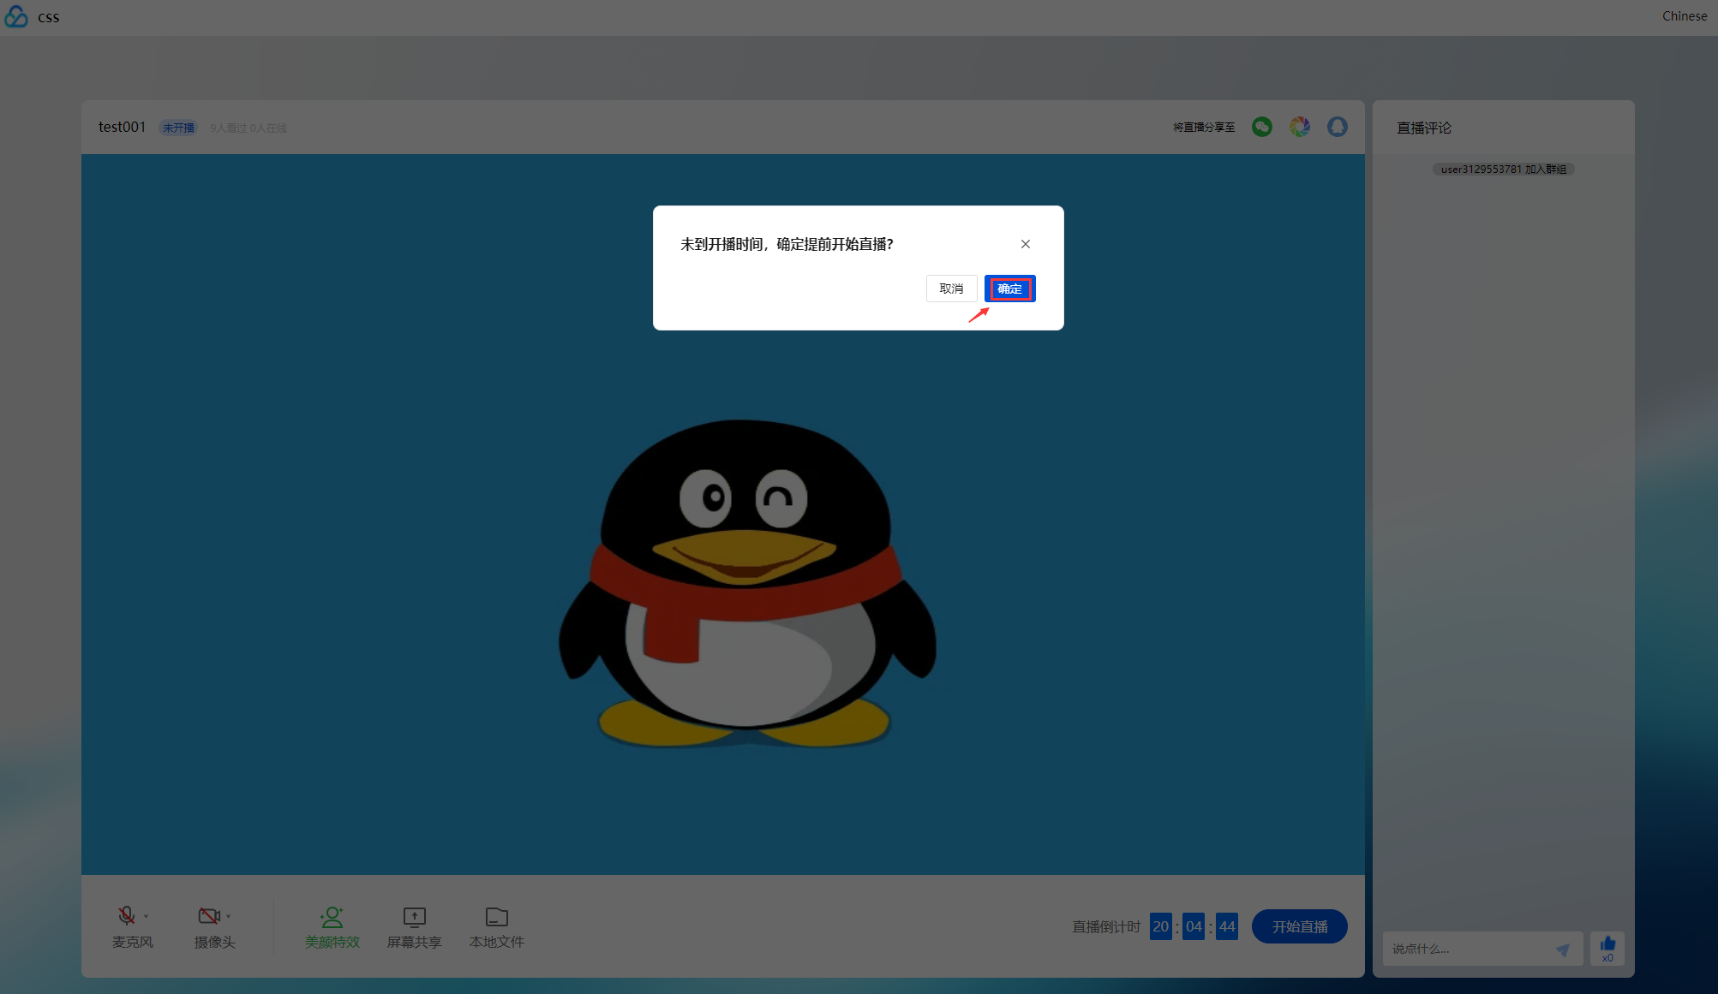Image resolution: width=1718 pixels, height=994 pixels.
Task: Click the 确定 confirm button
Action: pos(1009,289)
